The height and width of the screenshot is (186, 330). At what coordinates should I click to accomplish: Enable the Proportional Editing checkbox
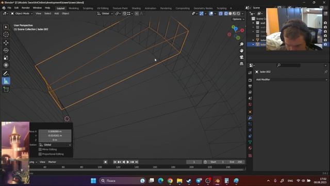click(40, 154)
